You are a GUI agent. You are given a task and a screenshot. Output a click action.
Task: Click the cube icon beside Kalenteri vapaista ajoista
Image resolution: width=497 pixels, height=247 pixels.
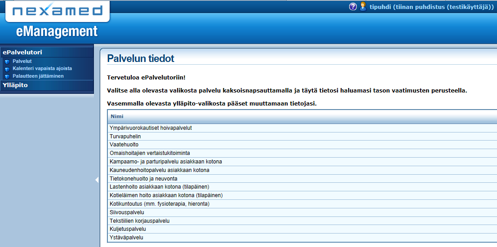pyautogui.click(x=7, y=69)
